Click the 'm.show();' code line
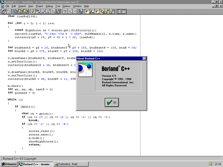 pyautogui.click(x=16, y=86)
